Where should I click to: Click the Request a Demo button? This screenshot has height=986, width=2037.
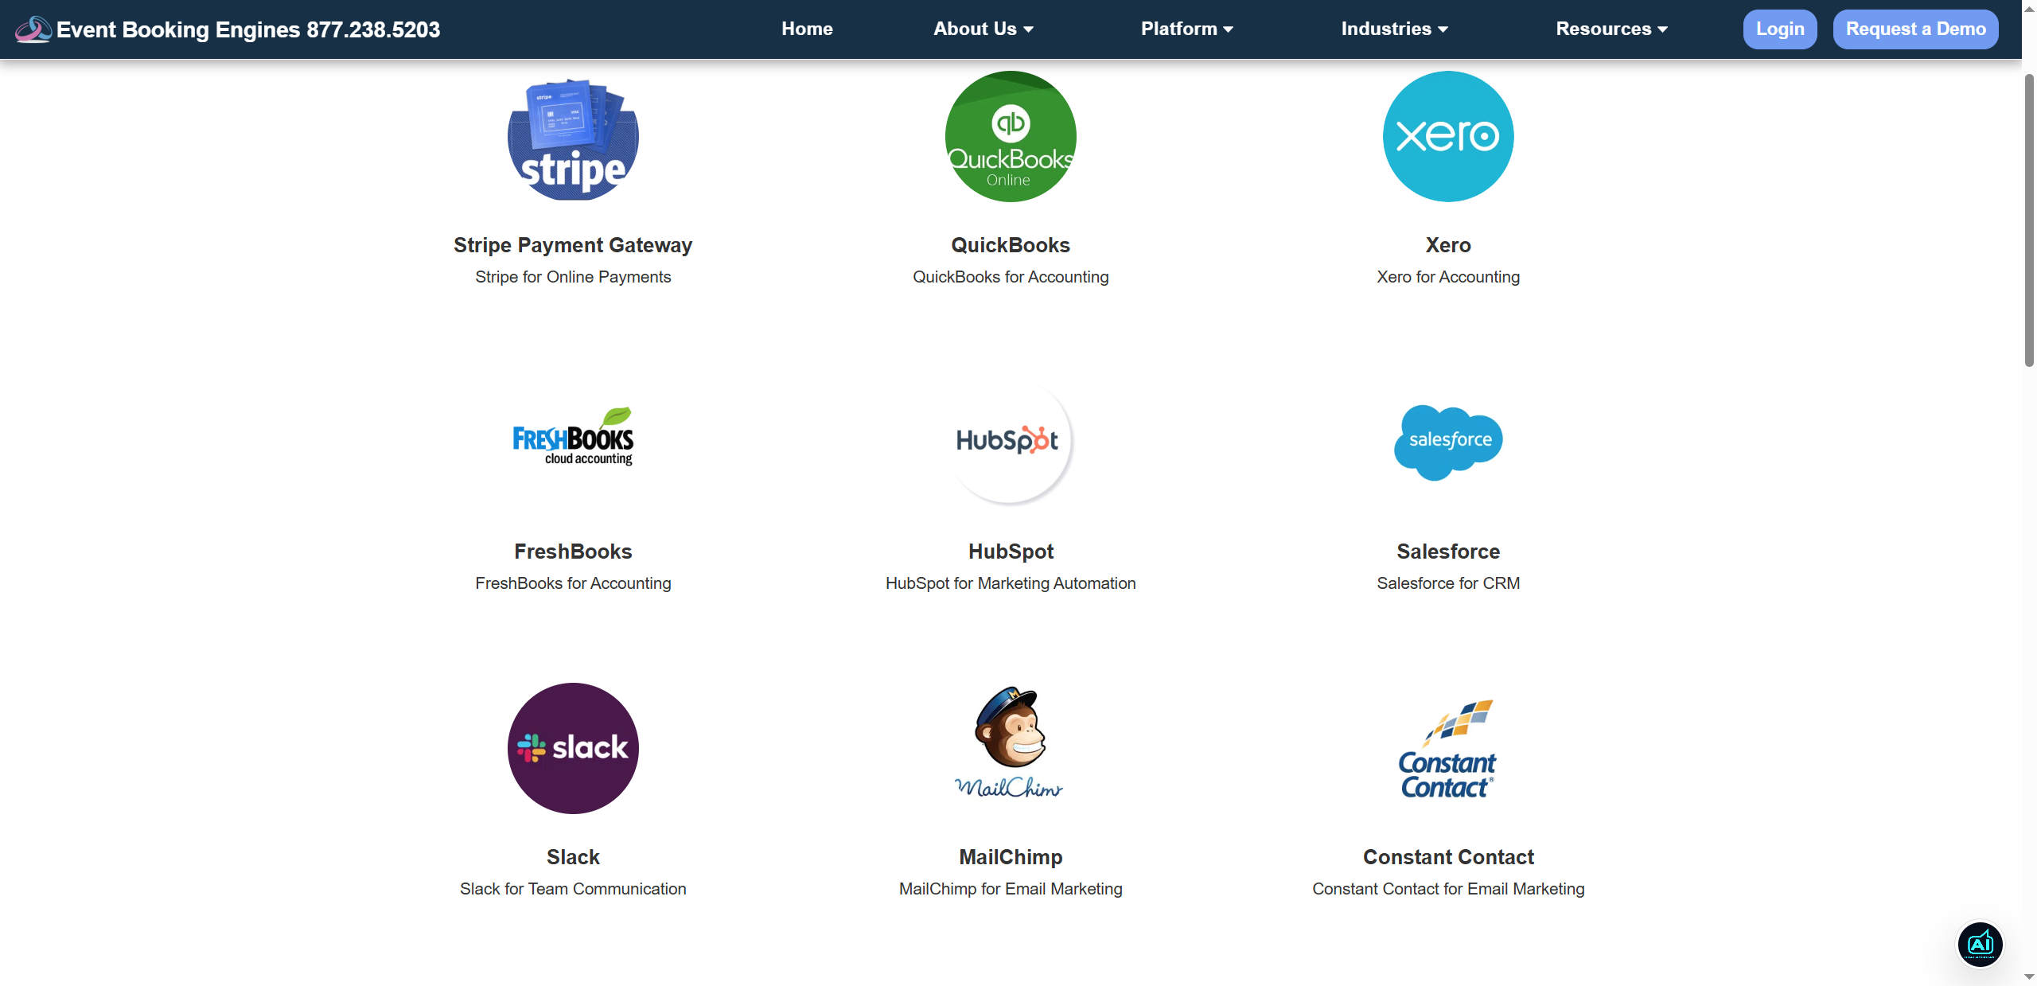tap(1916, 29)
